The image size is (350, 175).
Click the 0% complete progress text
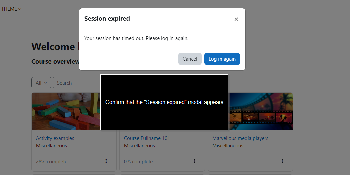point(138,162)
